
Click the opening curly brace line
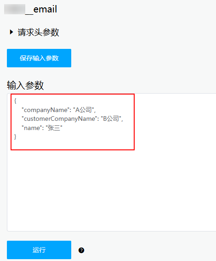point(15,101)
